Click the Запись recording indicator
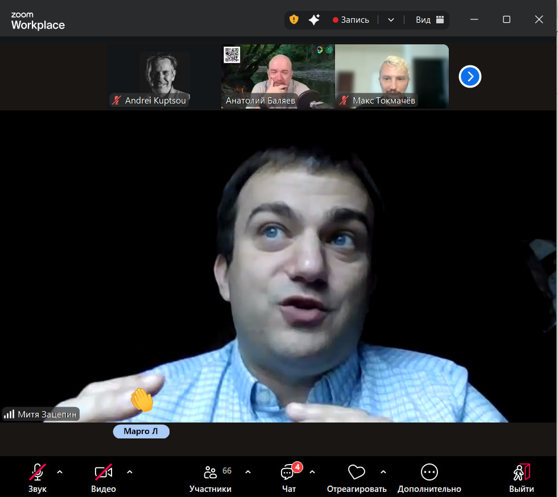Screen dimensions: 558x497 [x=351, y=19]
